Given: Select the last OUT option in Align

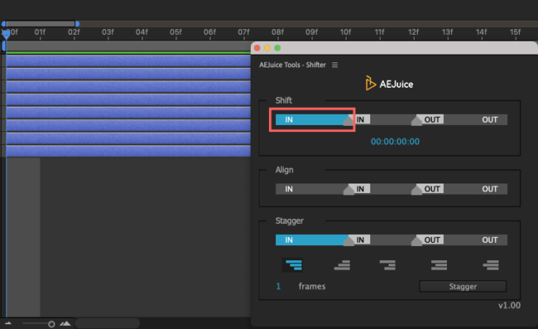Looking at the screenshot, I should (x=490, y=189).
